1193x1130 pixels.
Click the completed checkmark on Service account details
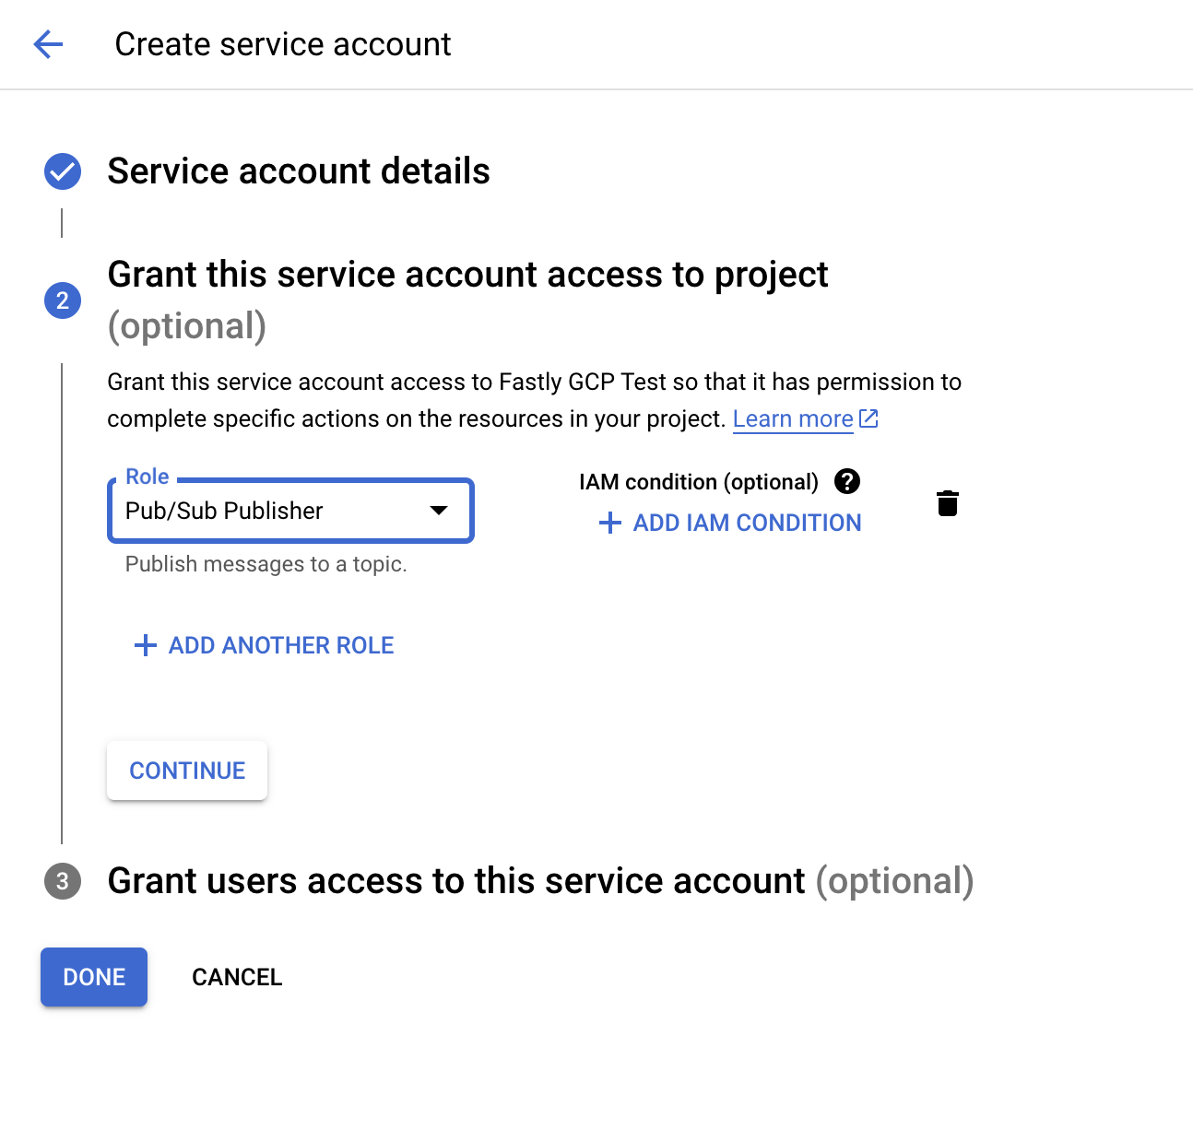pos(62,171)
